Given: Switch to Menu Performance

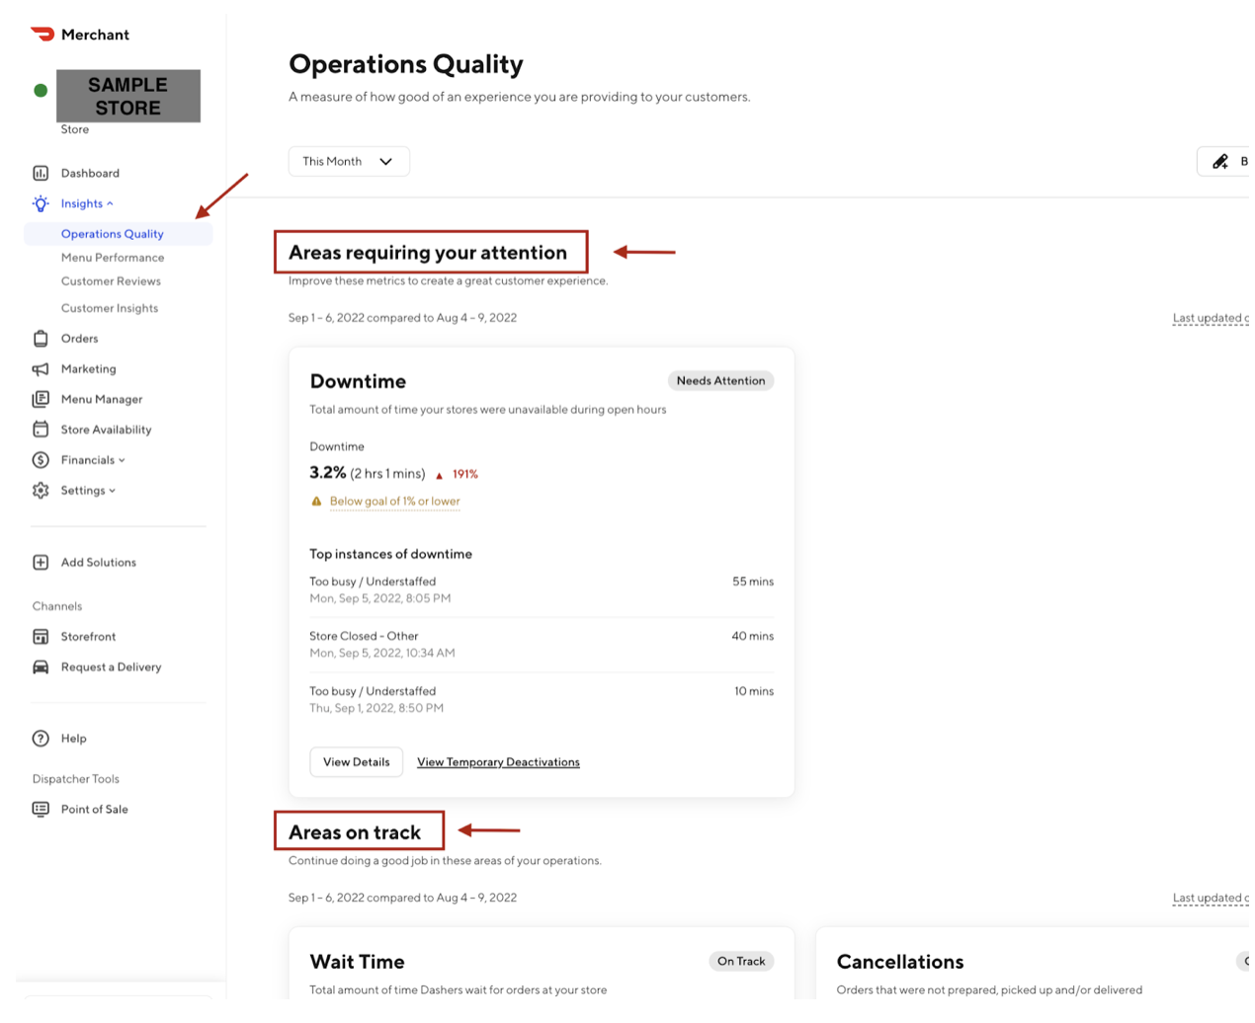Looking at the screenshot, I should [115, 257].
